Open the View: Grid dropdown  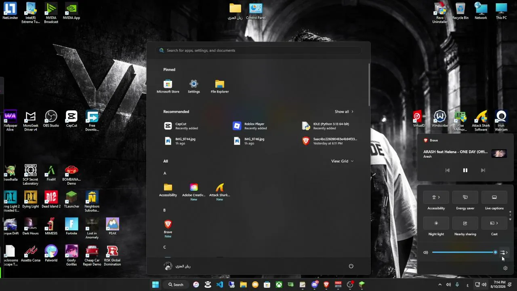342,161
